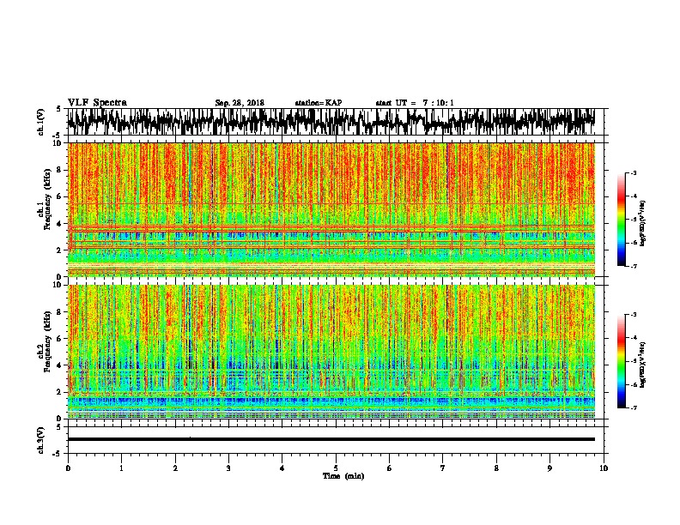Click the "-3" label on ch.1 colour bar

point(633,172)
